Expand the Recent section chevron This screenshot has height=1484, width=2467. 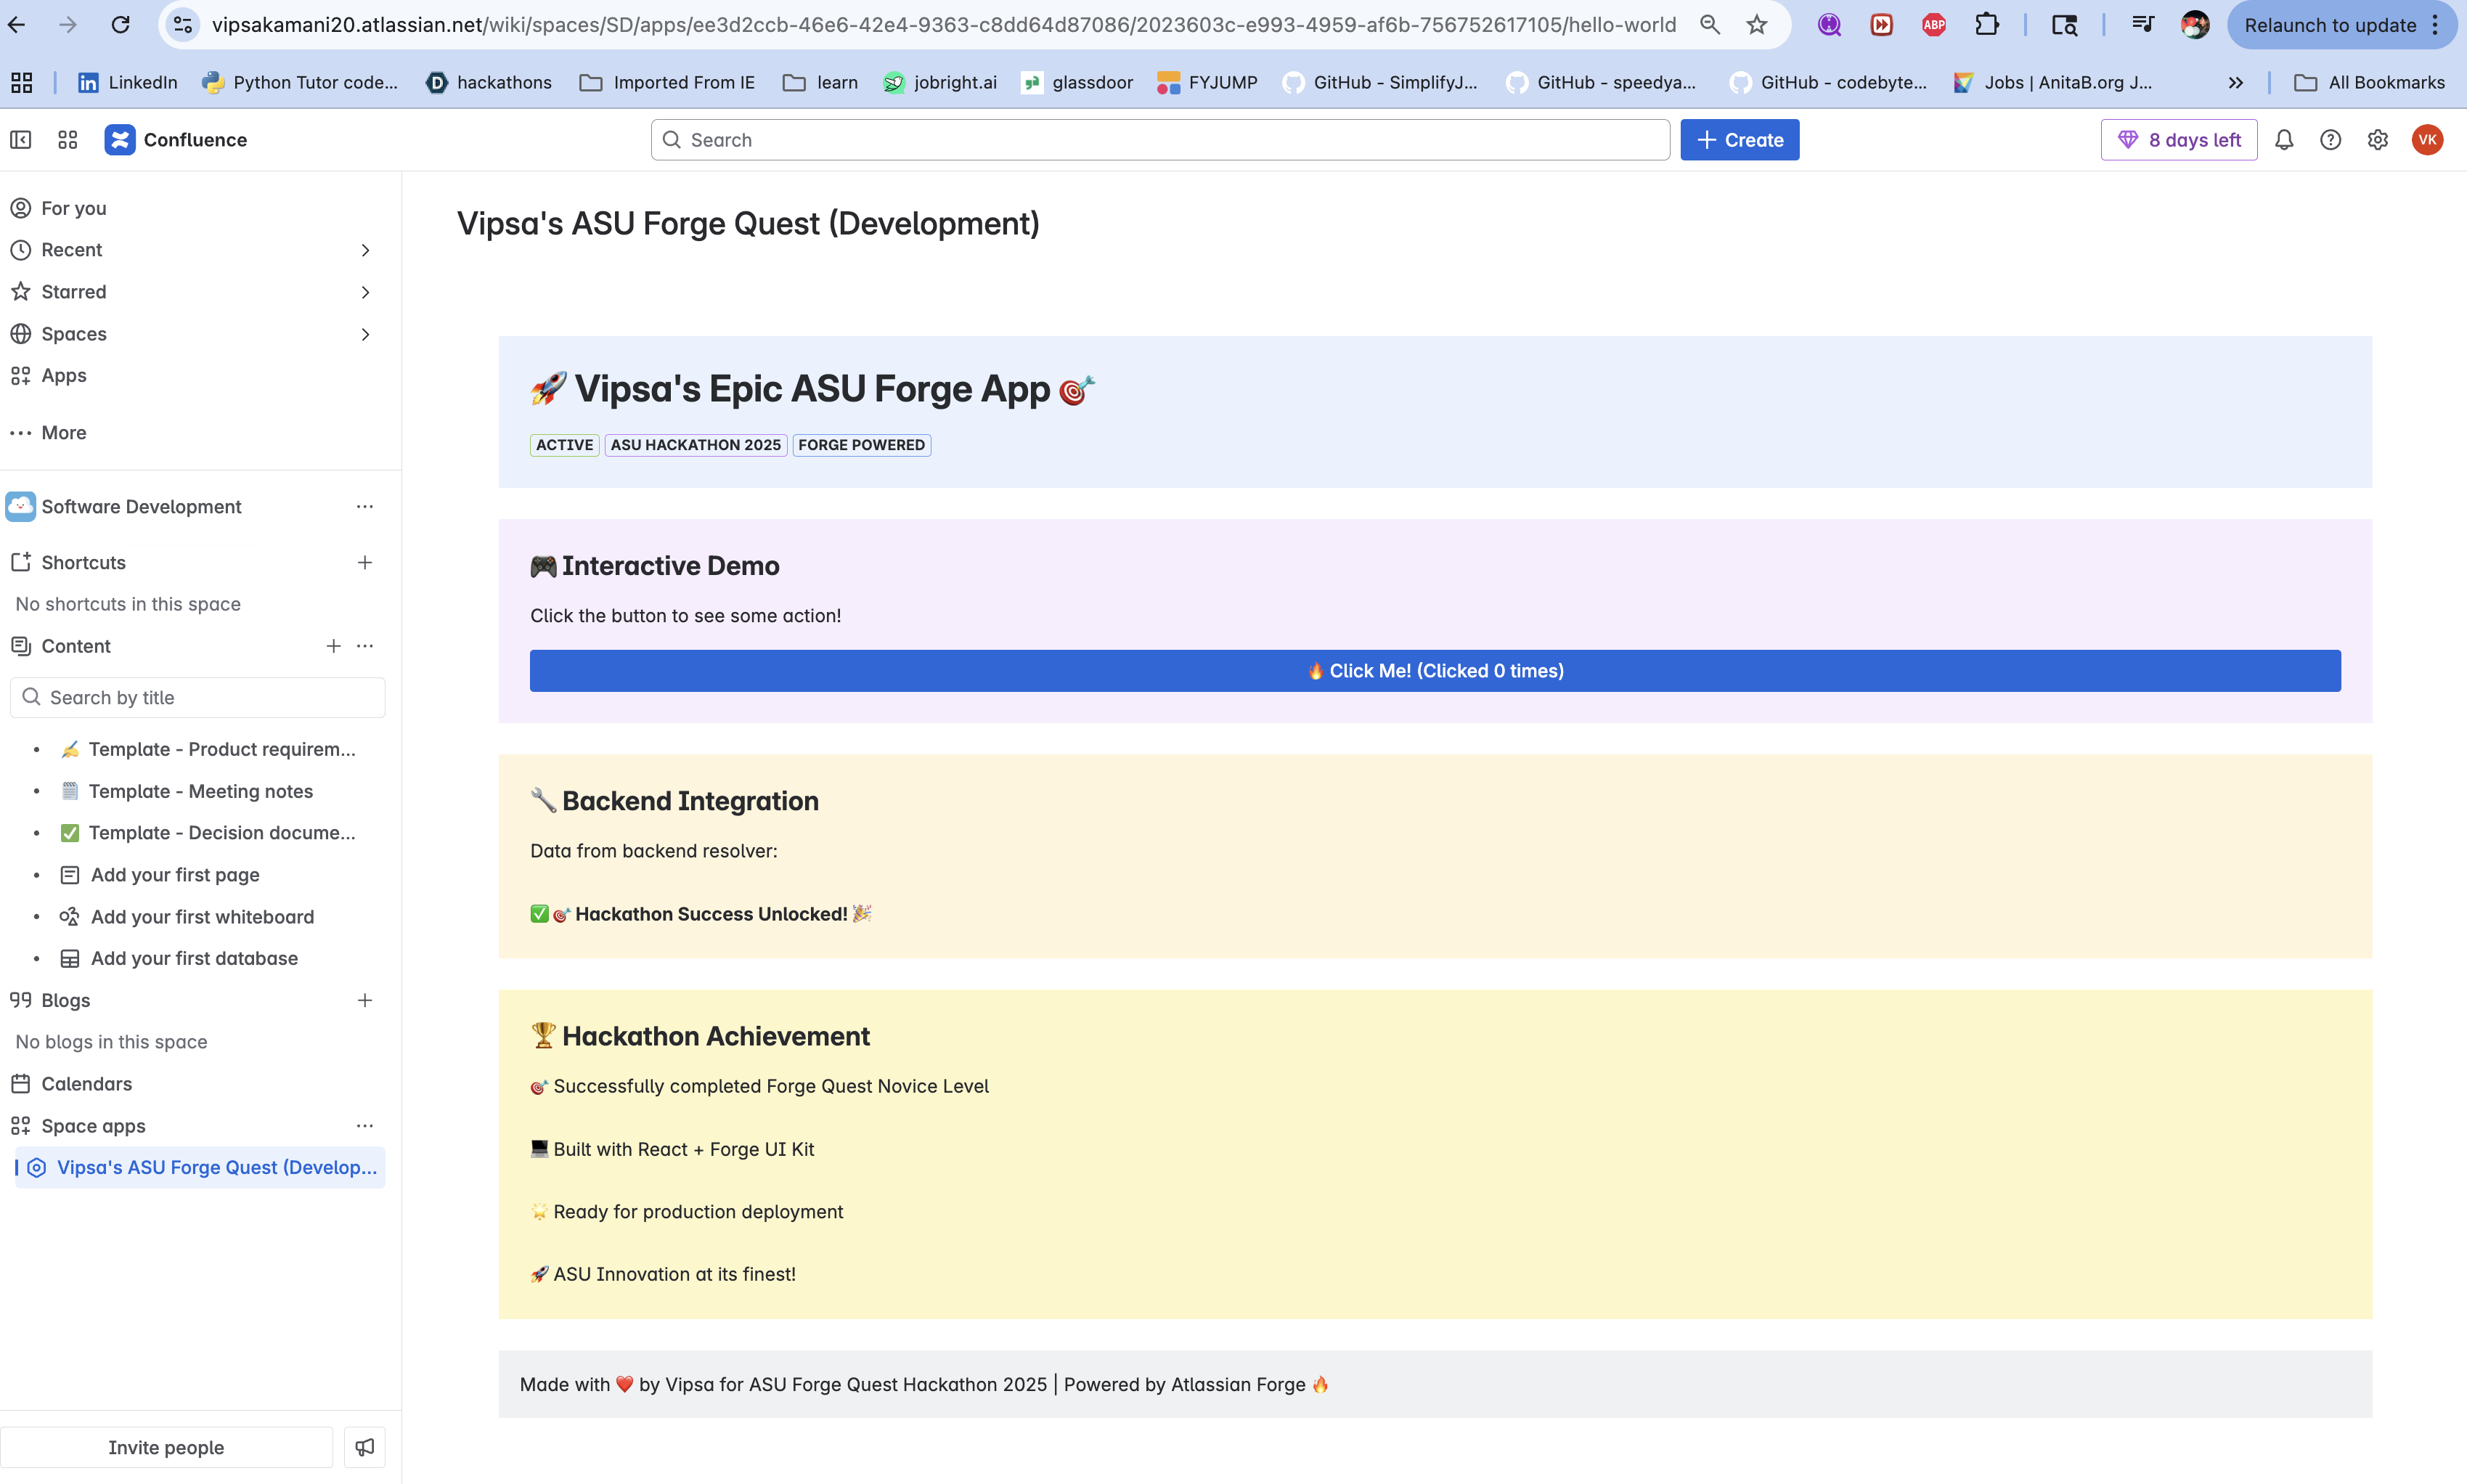[x=365, y=250]
